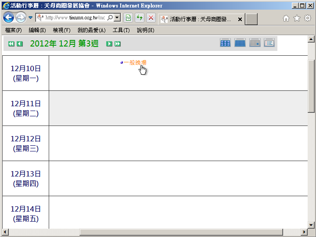
Task: Open the 檔案(F) menu
Action: tap(14, 30)
